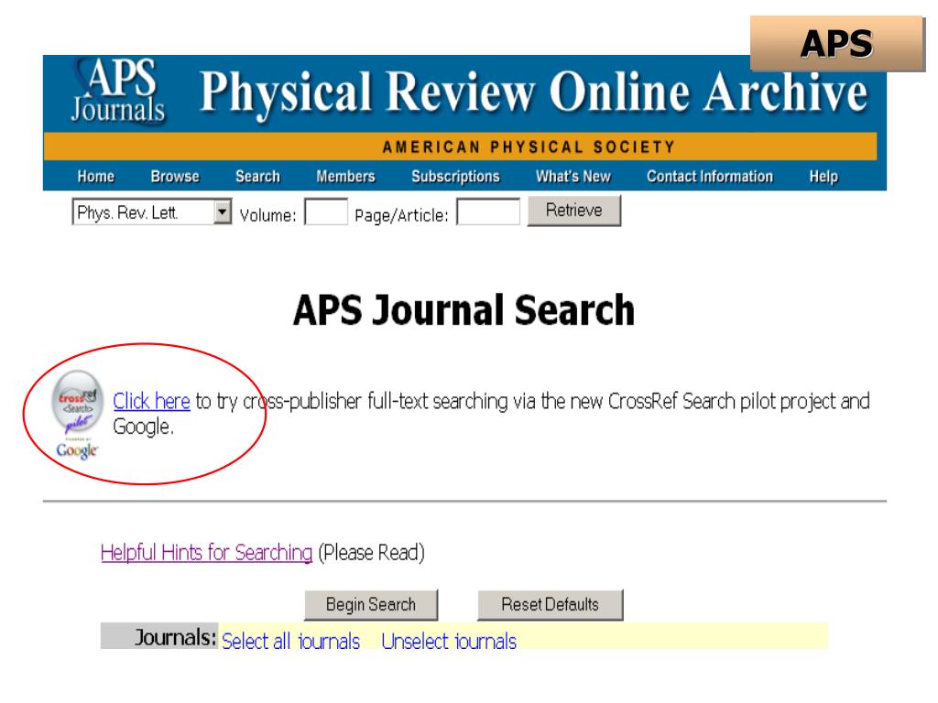Open the Members navigation item
938x703 pixels.
click(x=345, y=177)
